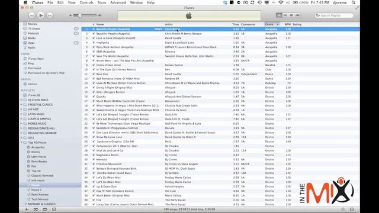Open the Store menu
The width and height of the screenshot is (379, 213).
pos(102,2)
